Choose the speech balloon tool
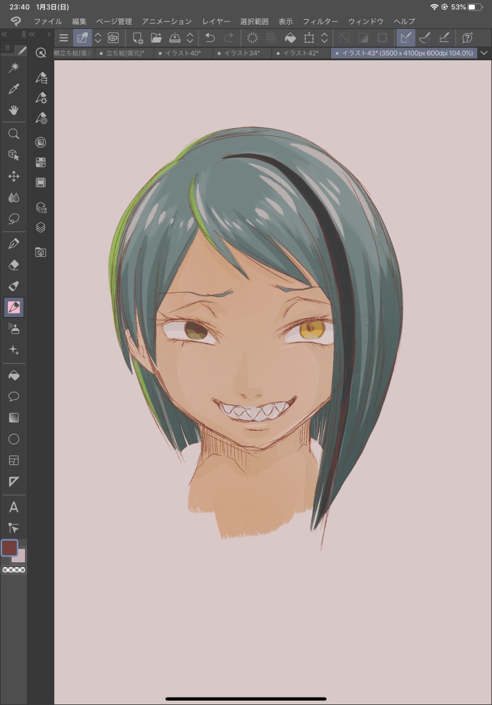Screen dimensions: 492x705 14,396
